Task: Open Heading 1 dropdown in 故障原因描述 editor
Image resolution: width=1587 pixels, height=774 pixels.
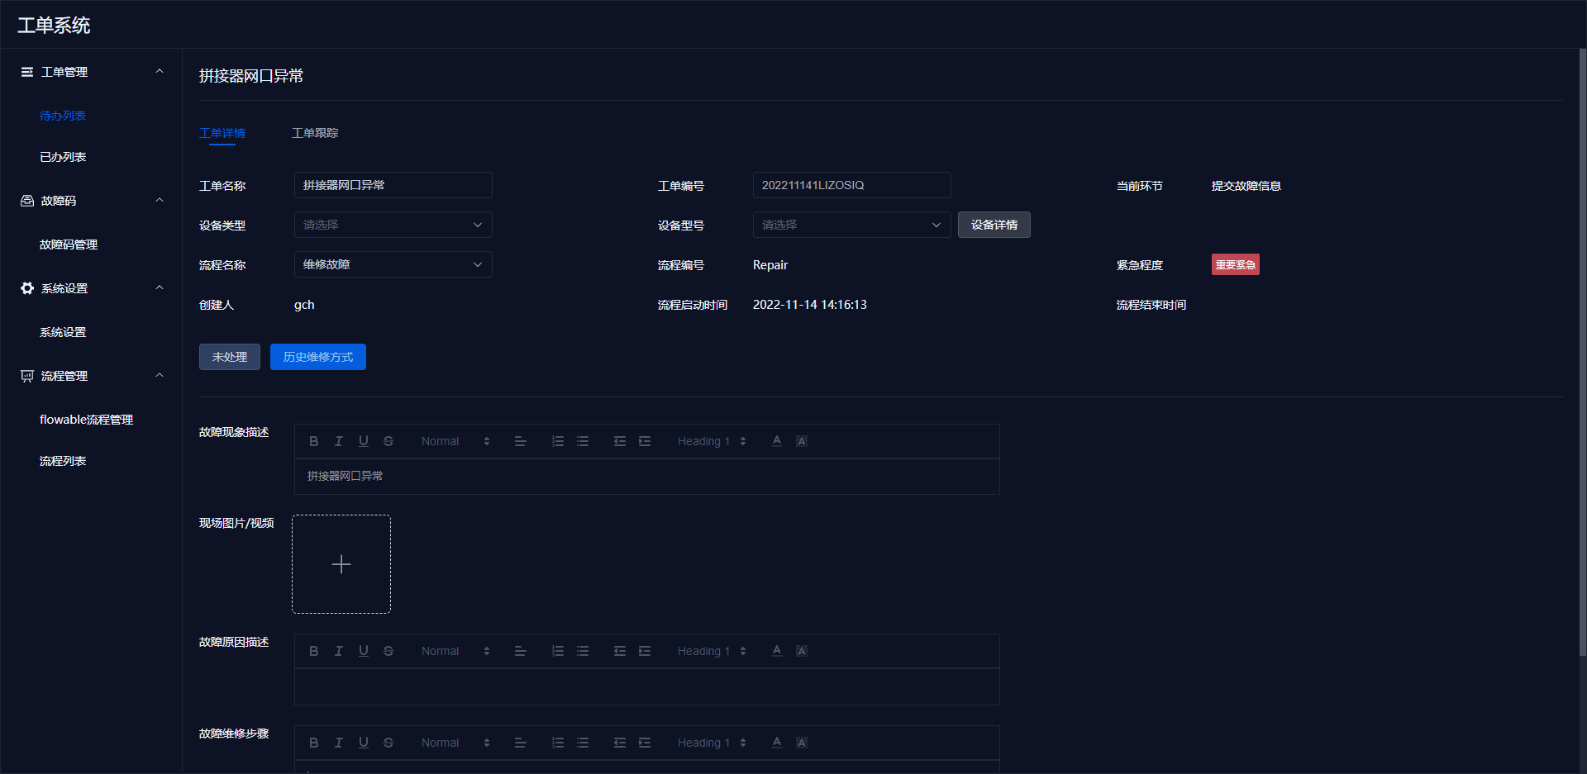Action: click(x=712, y=651)
